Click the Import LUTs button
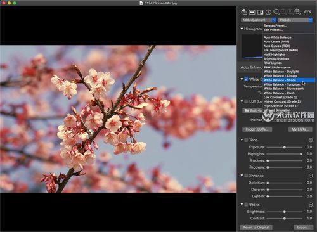This screenshot has height=232, width=317. tap(257, 129)
